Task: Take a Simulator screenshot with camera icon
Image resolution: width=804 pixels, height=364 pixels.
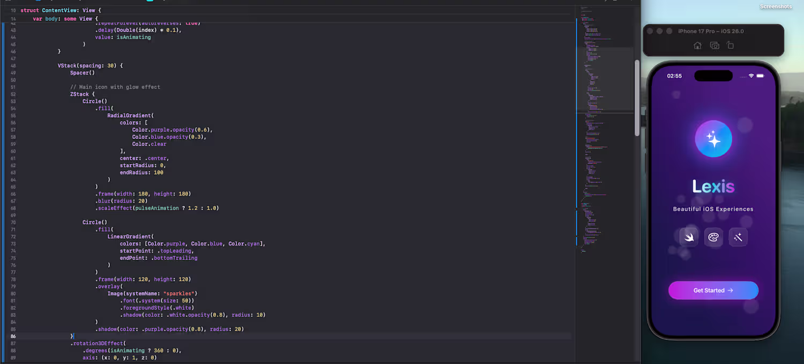Action: (714, 46)
